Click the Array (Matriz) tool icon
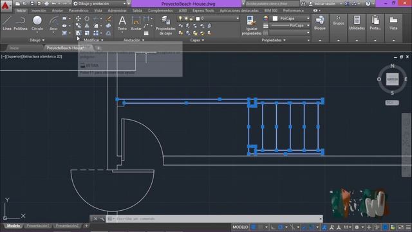The image size is (412, 232). point(96,33)
